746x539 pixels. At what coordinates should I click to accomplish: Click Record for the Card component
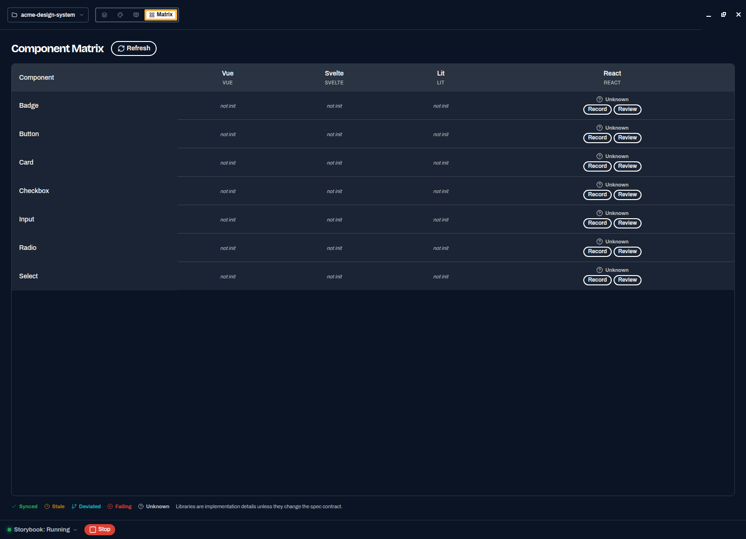coord(597,166)
